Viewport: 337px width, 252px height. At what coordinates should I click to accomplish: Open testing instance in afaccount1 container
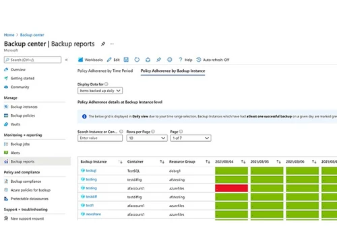pyautogui.click(x=91, y=188)
